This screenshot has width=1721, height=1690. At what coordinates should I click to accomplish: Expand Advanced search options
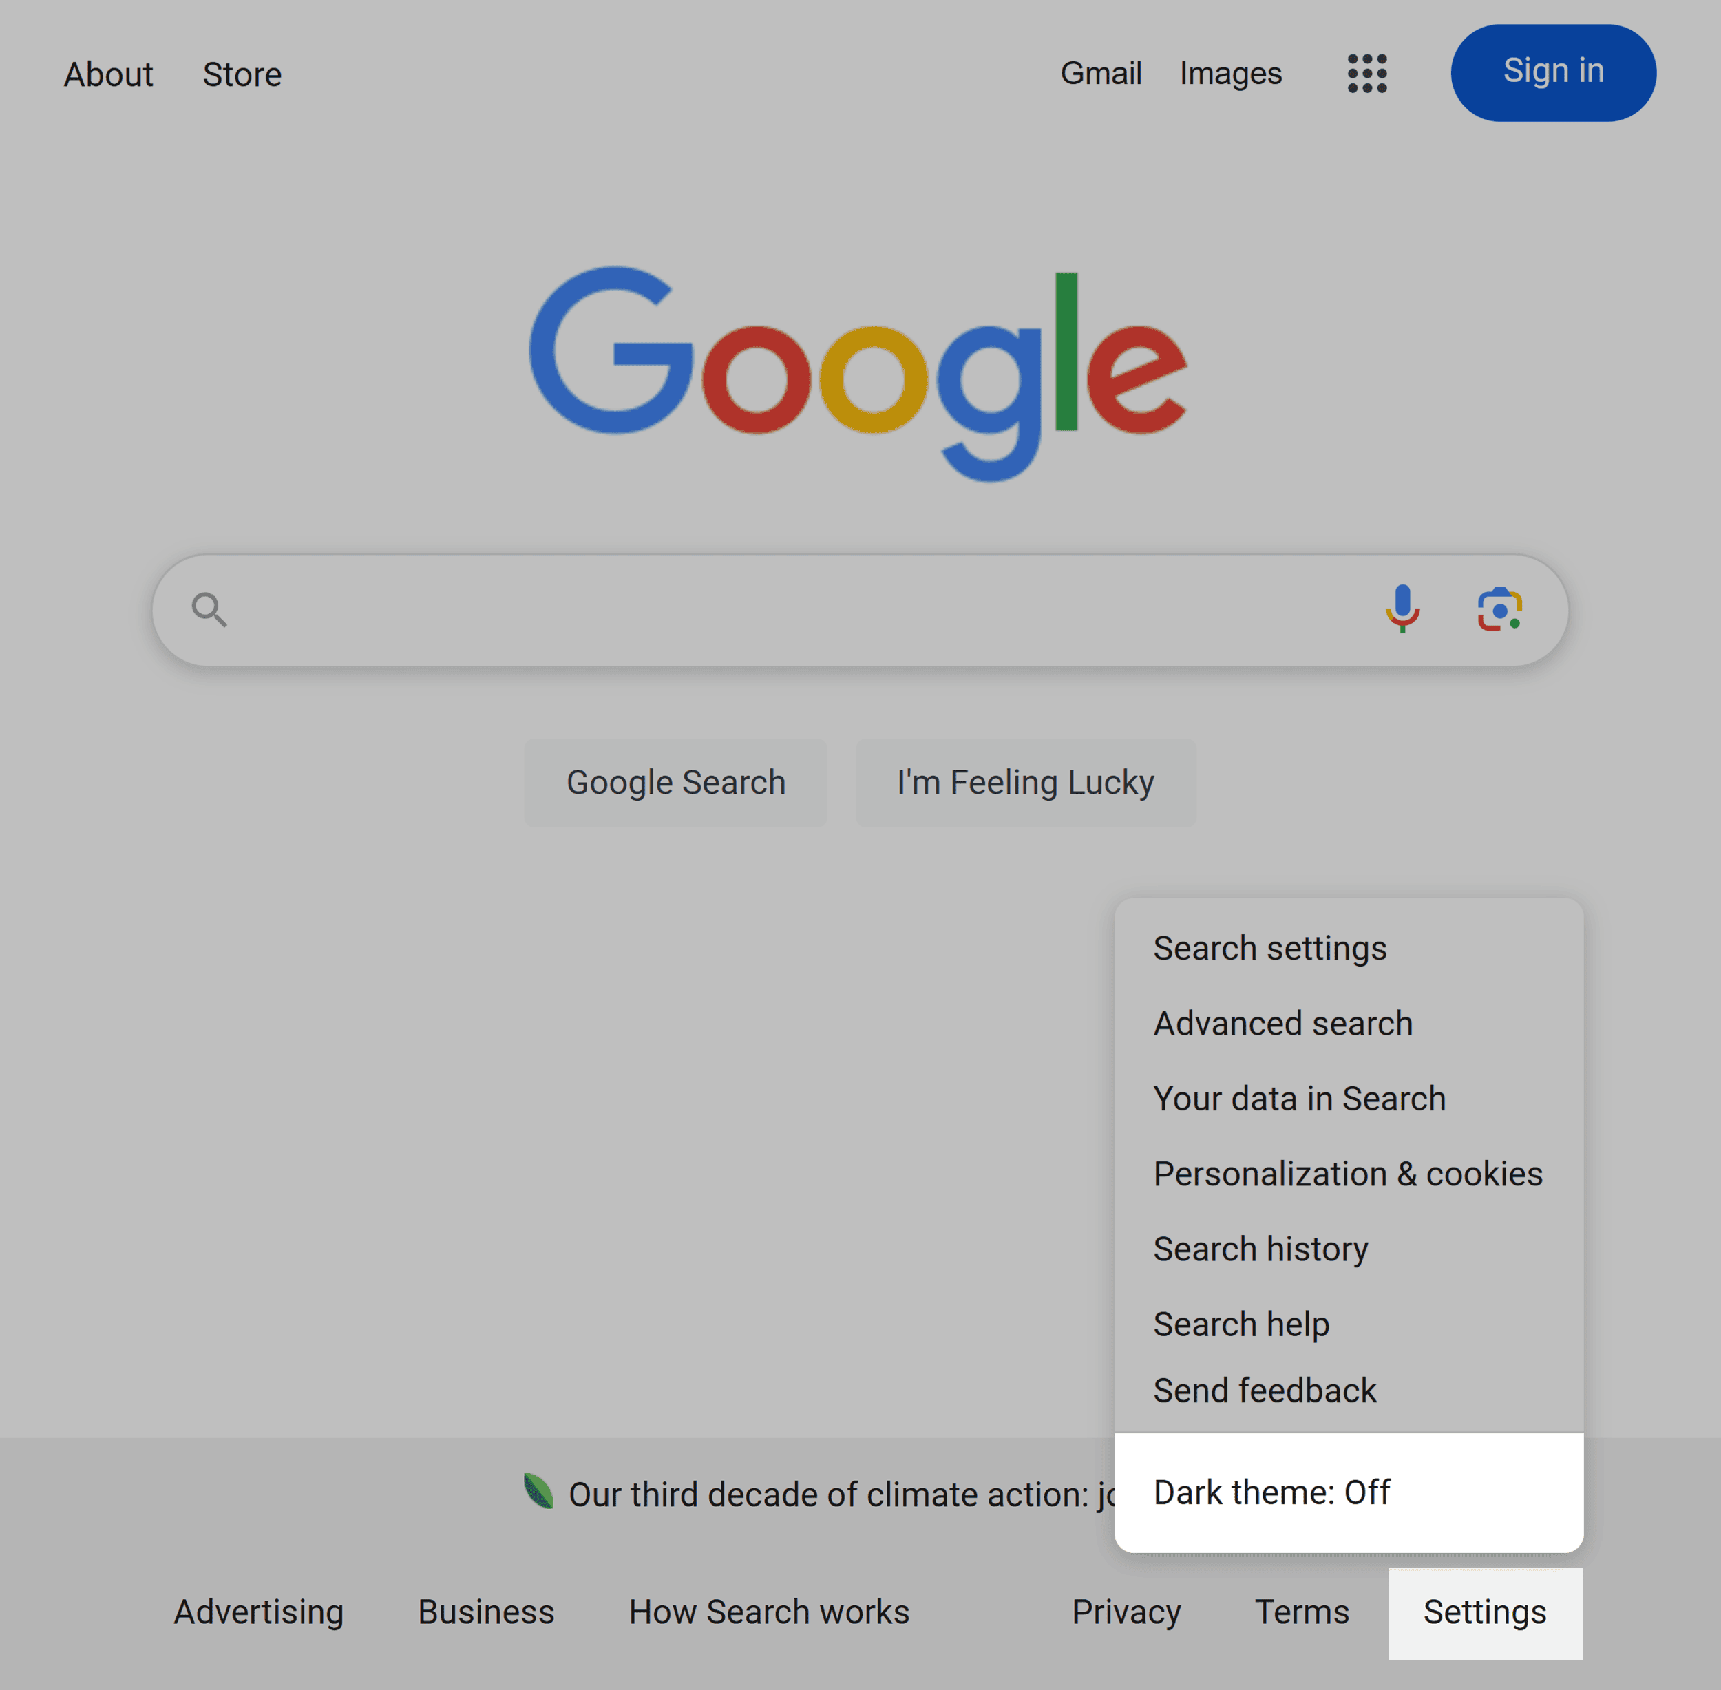pos(1283,1023)
